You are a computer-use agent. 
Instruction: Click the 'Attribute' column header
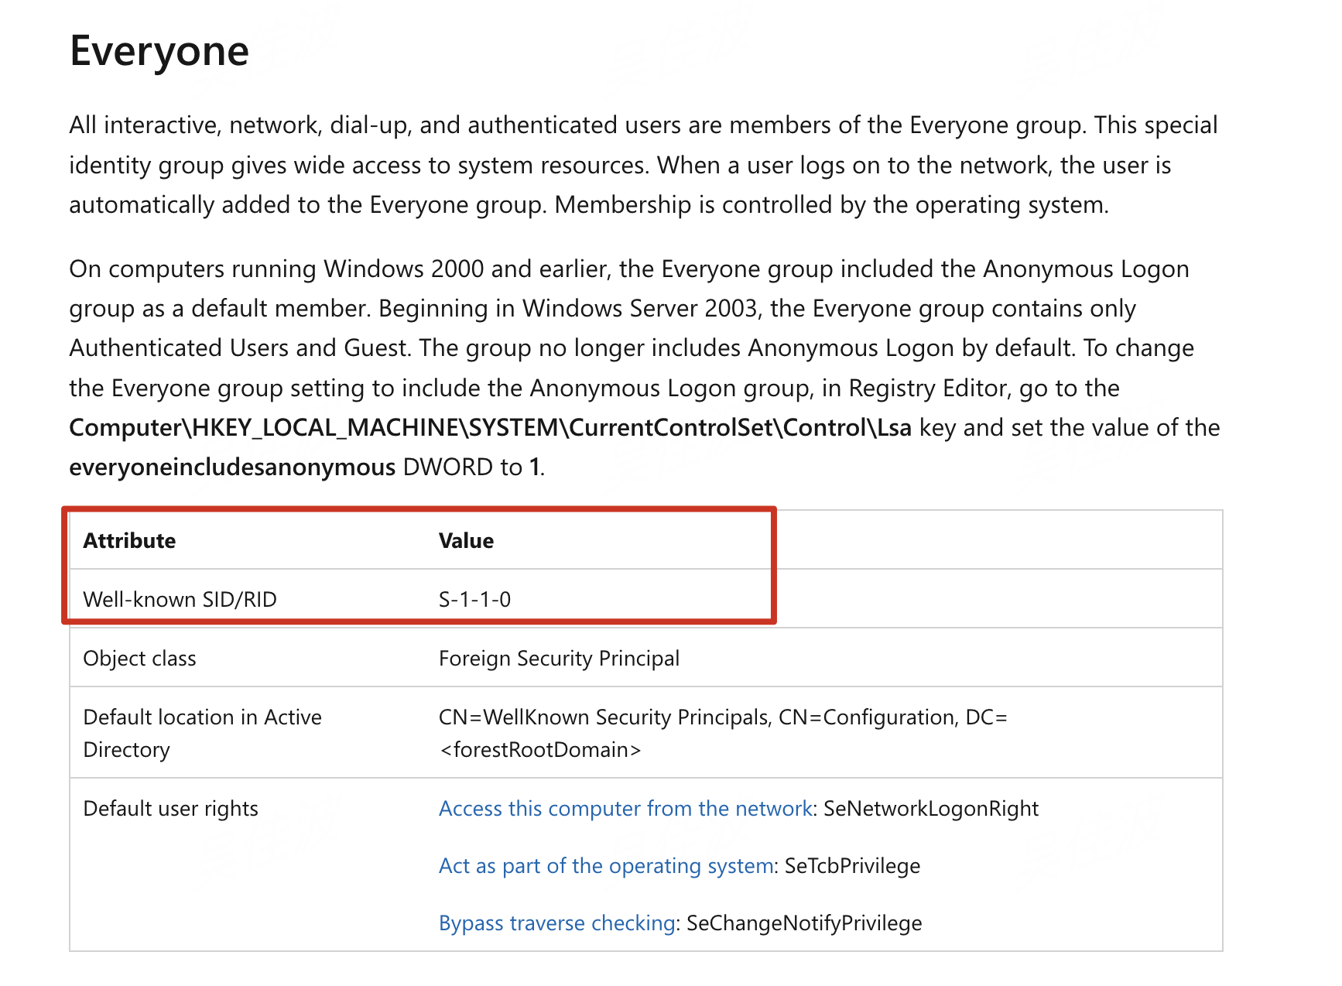(129, 540)
